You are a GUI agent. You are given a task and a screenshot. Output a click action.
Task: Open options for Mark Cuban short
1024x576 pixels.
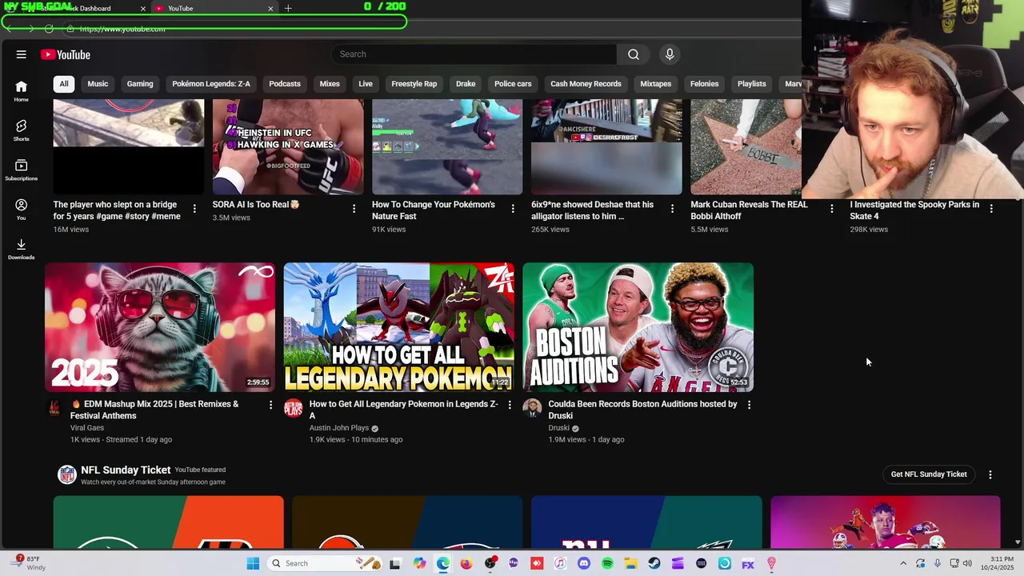(x=831, y=208)
